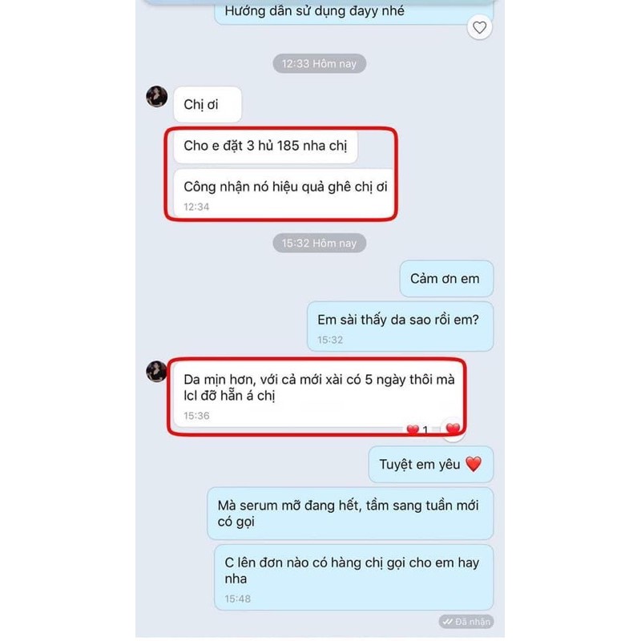Select the 'Tuyệt em yêu' bubble
The image size is (641, 641).
click(x=431, y=465)
